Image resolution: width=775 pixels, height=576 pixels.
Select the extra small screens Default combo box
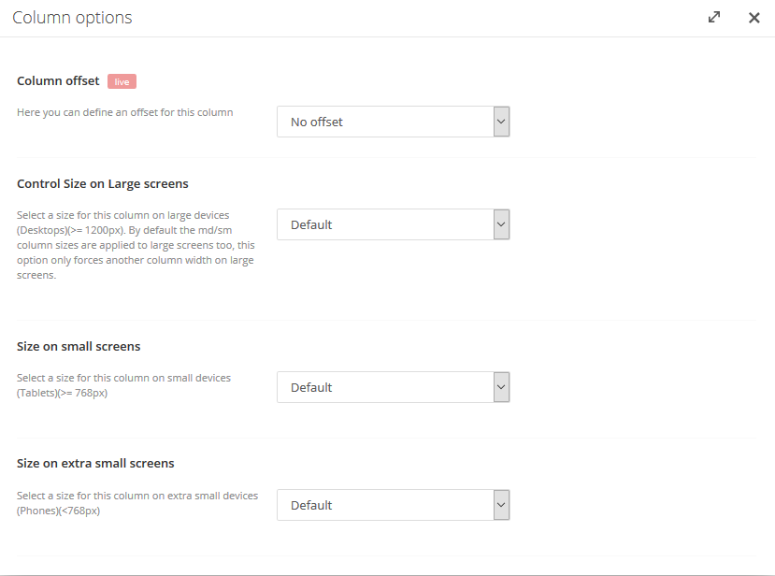tap(393, 505)
